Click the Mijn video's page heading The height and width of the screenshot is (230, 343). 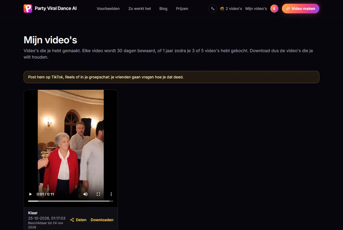(50, 40)
